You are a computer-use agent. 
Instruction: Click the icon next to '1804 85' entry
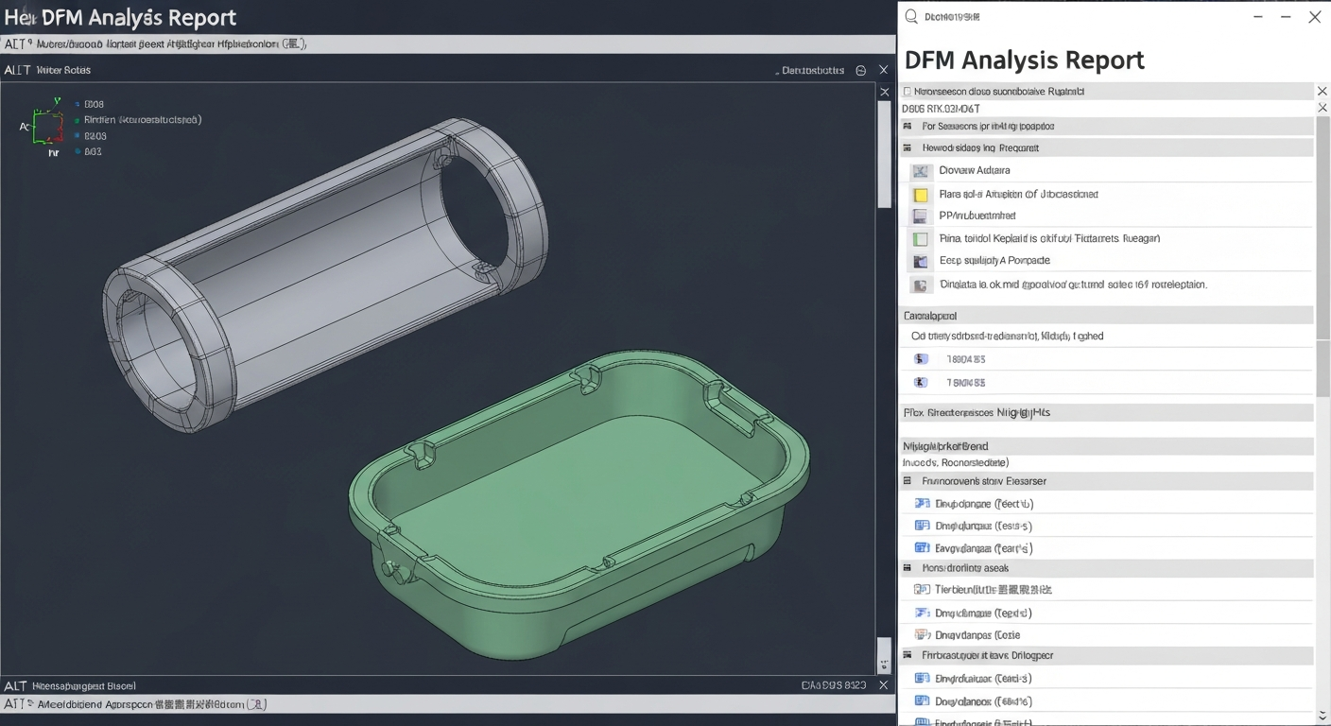click(922, 359)
